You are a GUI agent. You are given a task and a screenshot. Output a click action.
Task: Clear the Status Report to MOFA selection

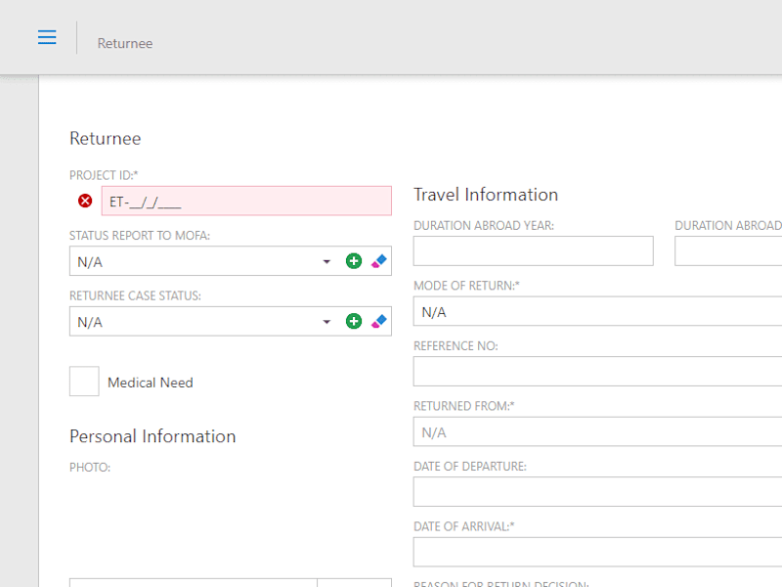pyautogui.click(x=379, y=260)
